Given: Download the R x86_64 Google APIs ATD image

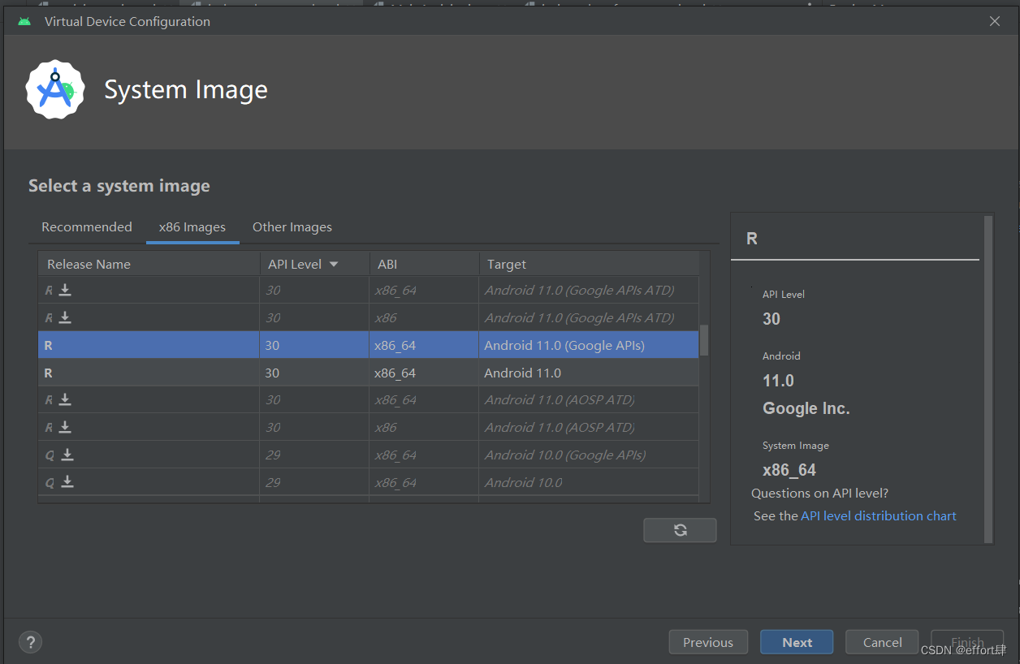Looking at the screenshot, I should pyautogui.click(x=65, y=290).
